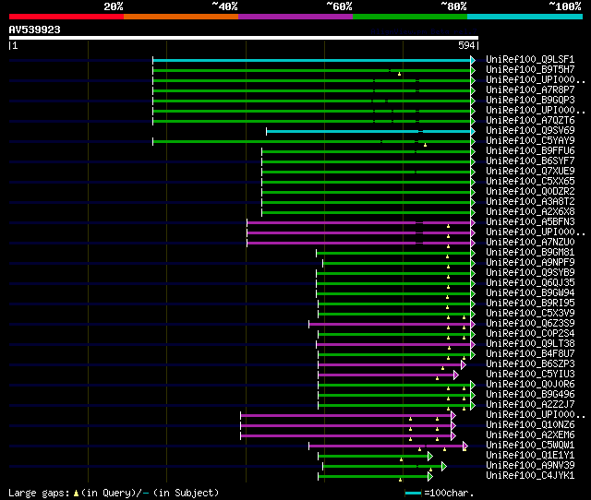
Task: Click the red 20% identity legend segment
Action: [x=66, y=17]
